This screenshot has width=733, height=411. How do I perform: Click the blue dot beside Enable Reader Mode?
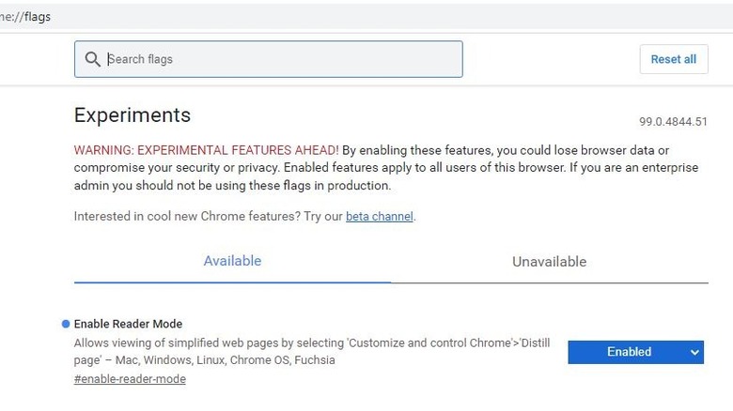pyautogui.click(x=66, y=324)
